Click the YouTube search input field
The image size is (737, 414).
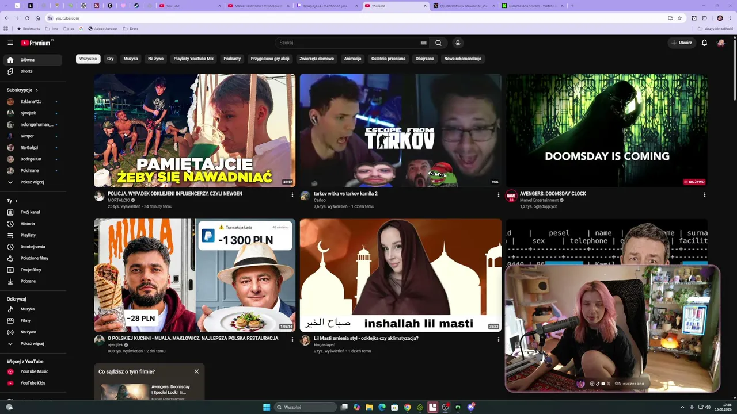(x=347, y=43)
